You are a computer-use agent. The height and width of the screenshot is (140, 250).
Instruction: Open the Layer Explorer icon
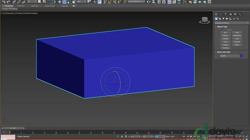(x=164, y=2)
